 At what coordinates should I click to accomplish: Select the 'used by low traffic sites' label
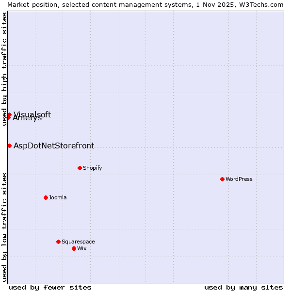tap(4, 227)
